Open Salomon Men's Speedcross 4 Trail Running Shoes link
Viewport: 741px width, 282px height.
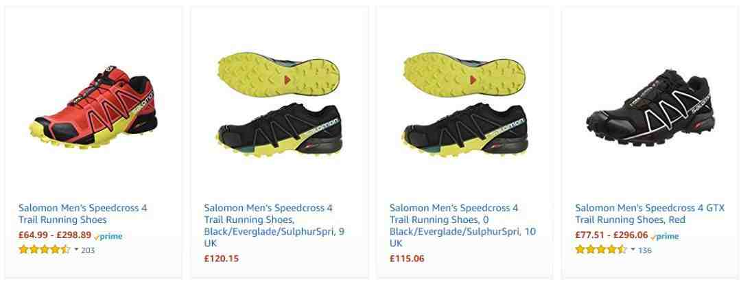click(x=83, y=213)
